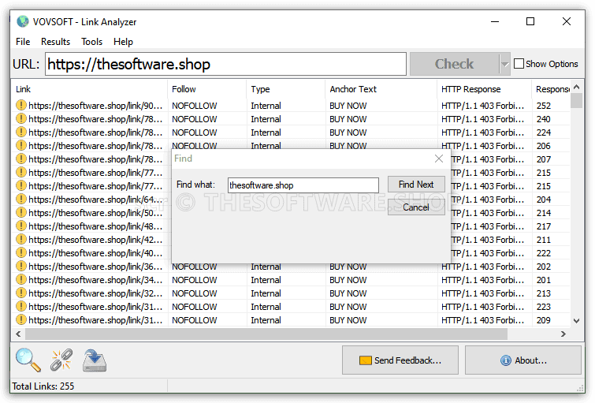This screenshot has height=403, width=595.
Task: Close the Find dialog with X
Action: (x=439, y=159)
